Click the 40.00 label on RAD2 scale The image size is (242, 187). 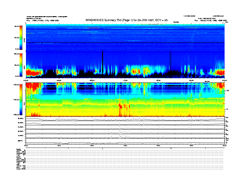click(x=17, y=26)
